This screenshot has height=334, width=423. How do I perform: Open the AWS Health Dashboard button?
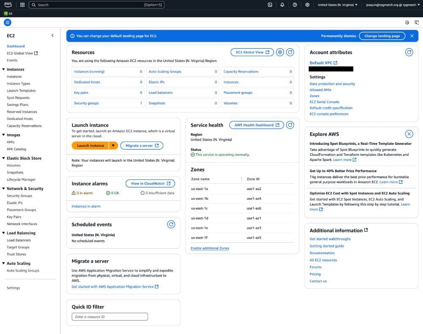pos(256,125)
